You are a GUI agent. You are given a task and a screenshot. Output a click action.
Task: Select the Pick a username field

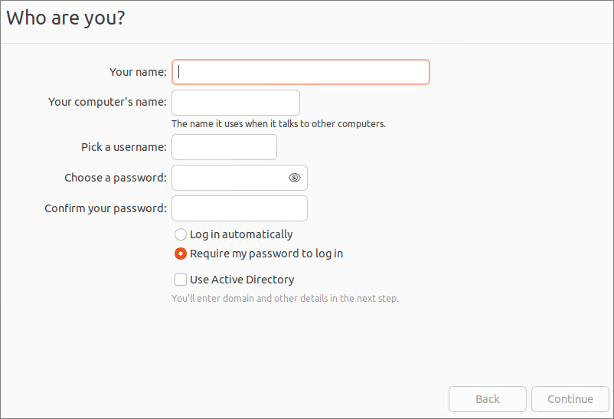click(224, 147)
